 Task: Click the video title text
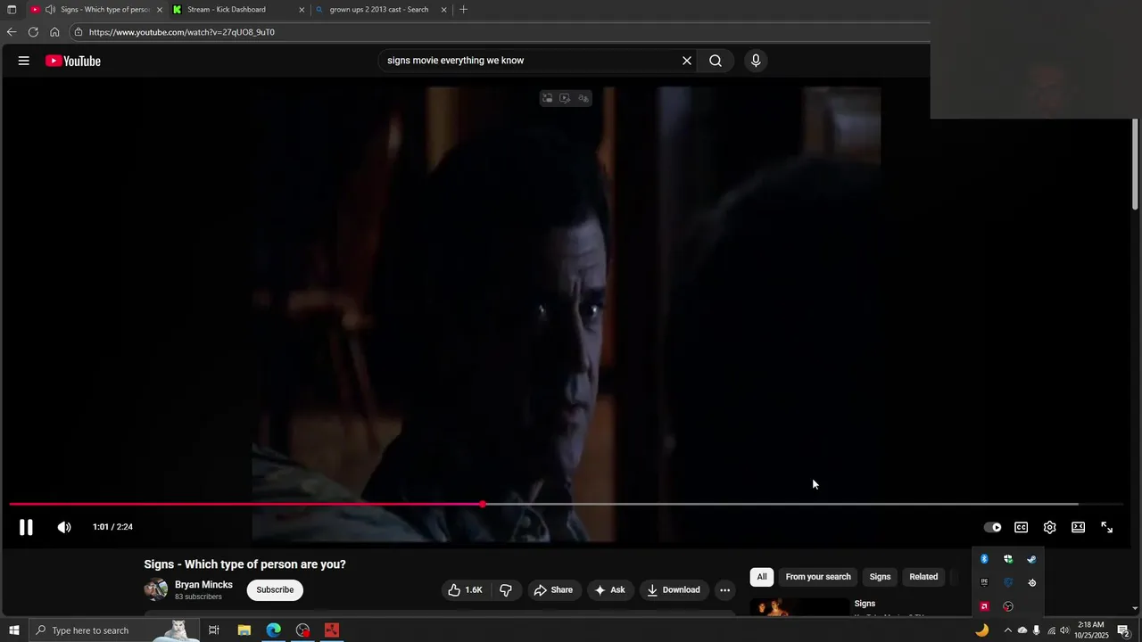click(244, 564)
